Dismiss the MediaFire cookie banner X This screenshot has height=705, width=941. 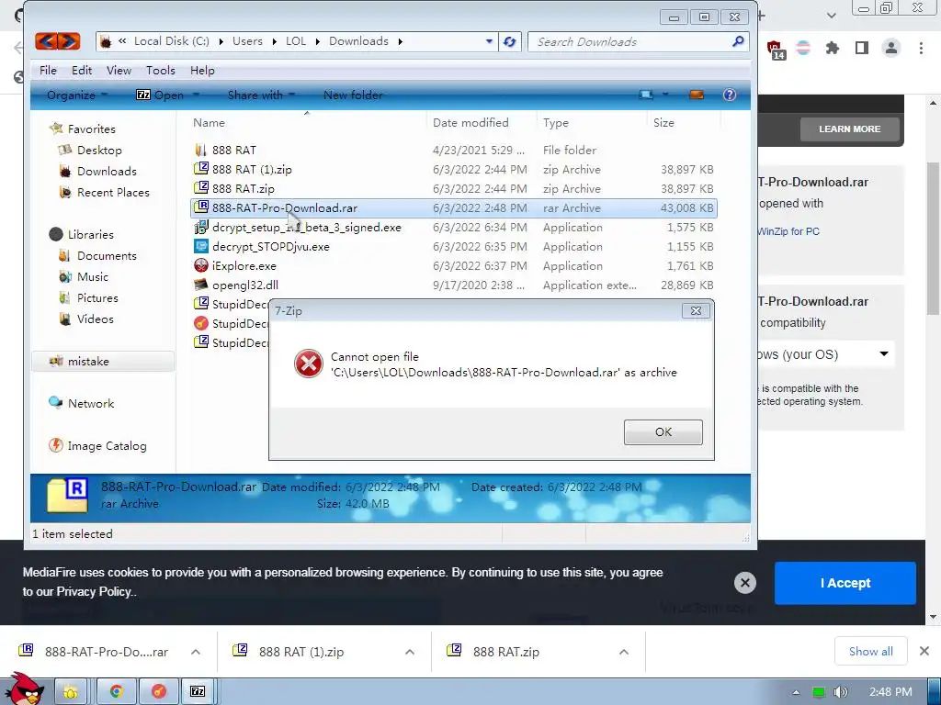(744, 583)
